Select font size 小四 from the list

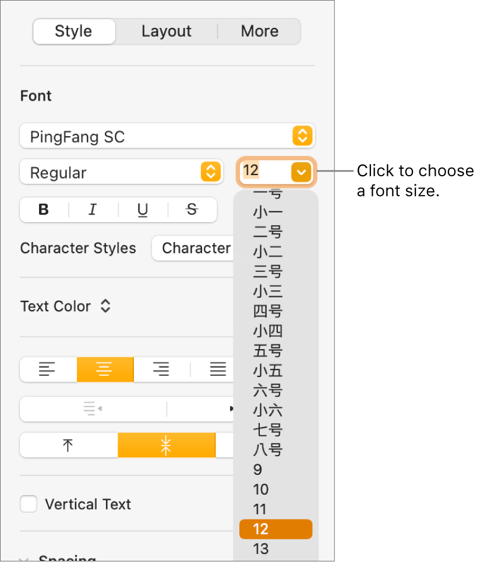tap(267, 330)
